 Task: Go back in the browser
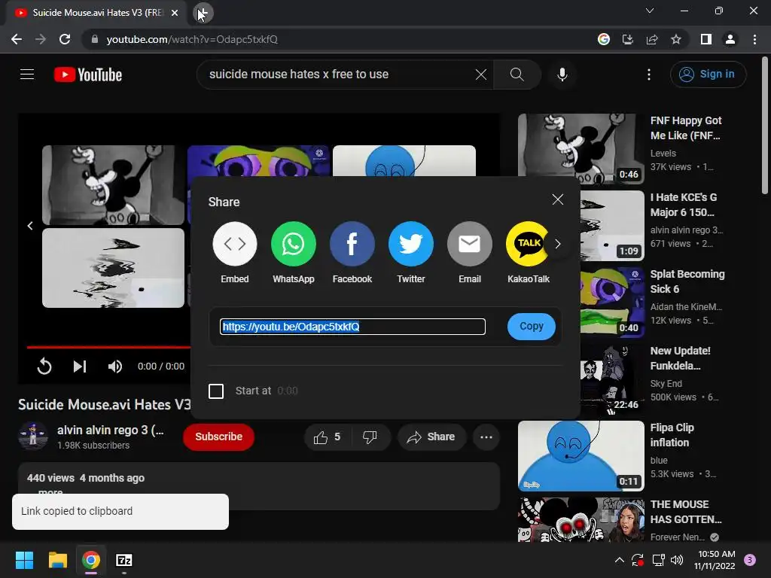(x=17, y=39)
